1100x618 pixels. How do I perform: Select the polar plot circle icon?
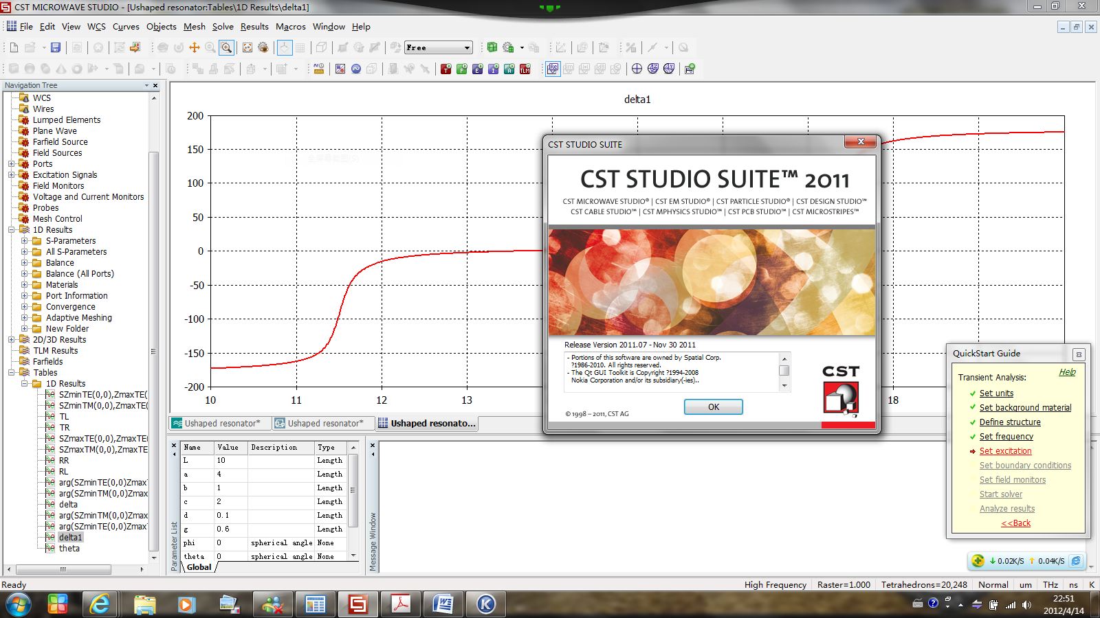point(637,69)
